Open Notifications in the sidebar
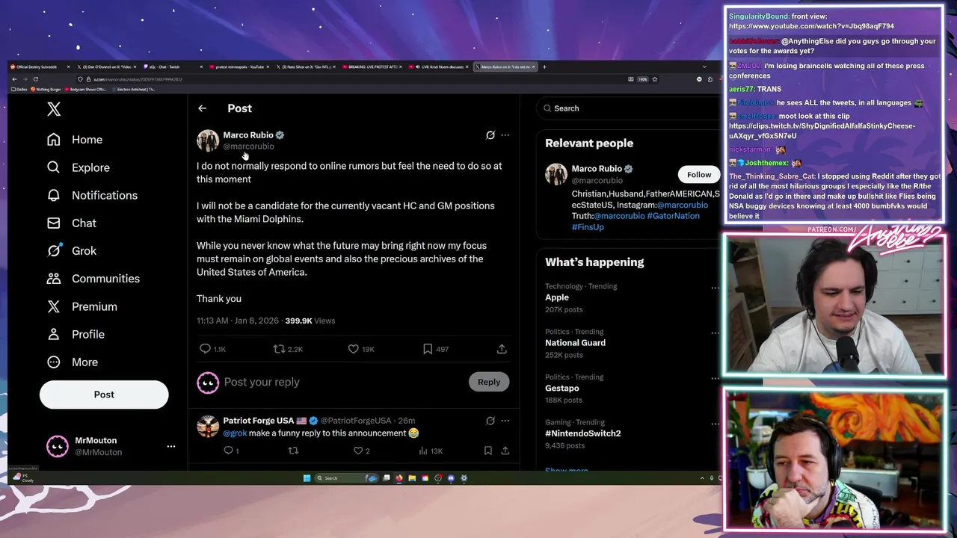 (92, 195)
